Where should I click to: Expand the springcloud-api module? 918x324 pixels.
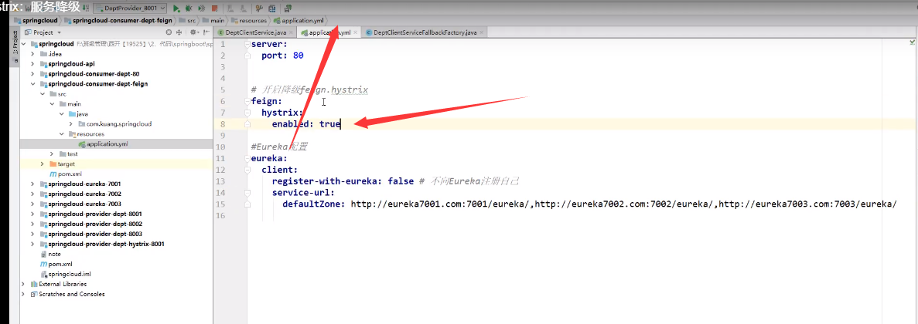32,63
